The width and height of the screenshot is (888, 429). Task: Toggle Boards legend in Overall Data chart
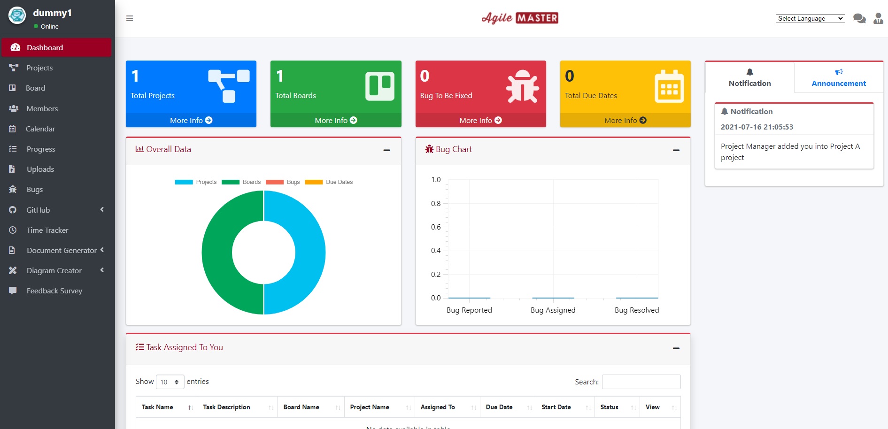pyautogui.click(x=241, y=182)
